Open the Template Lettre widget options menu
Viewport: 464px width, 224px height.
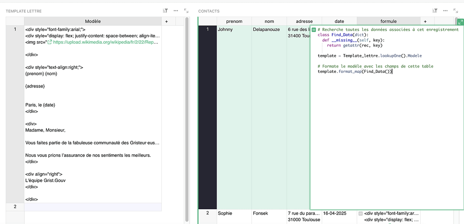pos(176,11)
